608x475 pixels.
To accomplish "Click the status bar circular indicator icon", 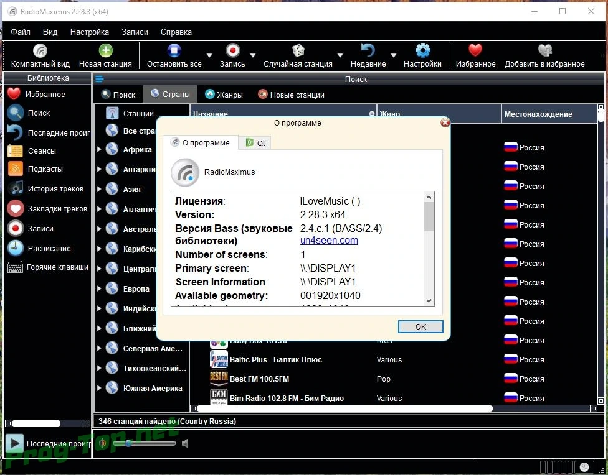I will click(584, 468).
